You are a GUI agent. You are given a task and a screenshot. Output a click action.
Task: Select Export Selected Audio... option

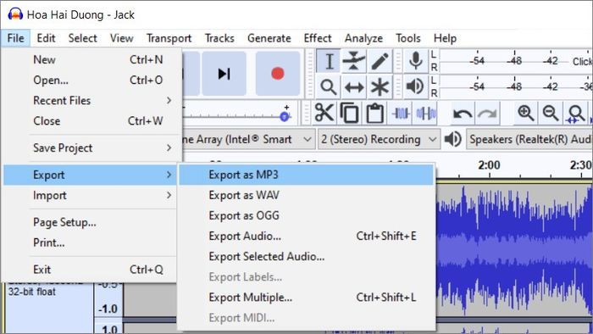click(307, 257)
